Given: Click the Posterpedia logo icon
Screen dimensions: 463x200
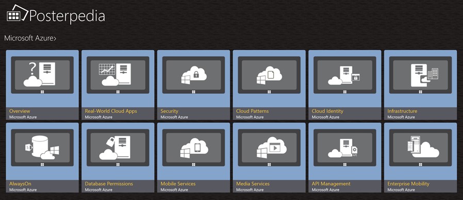Looking at the screenshot, I should click(18, 13).
